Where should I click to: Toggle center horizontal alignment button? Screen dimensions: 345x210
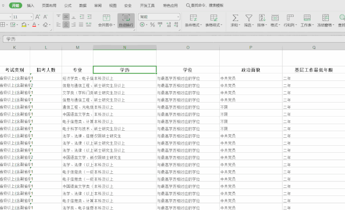[66, 25]
